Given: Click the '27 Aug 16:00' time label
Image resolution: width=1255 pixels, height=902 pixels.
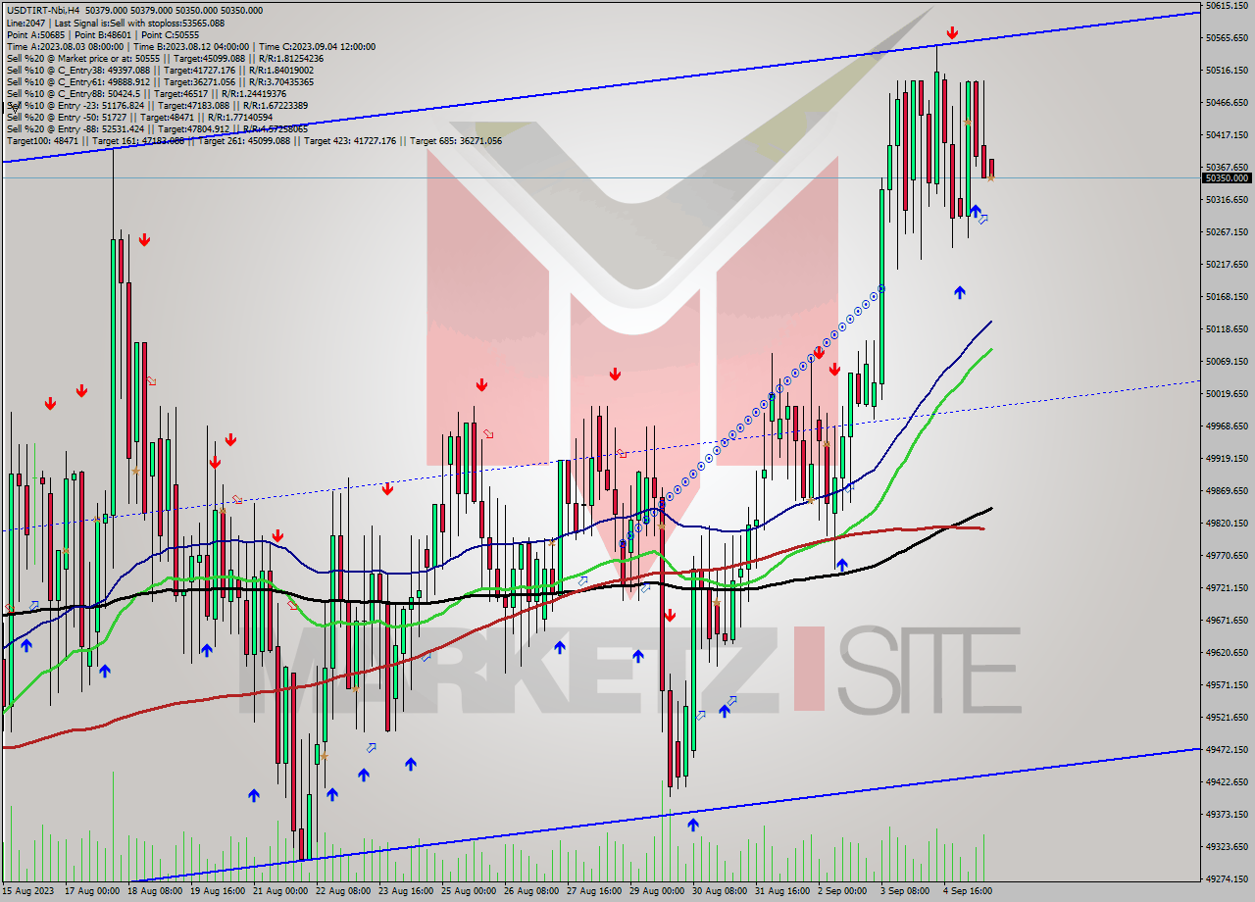Looking at the screenshot, I should [x=594, y=892].
